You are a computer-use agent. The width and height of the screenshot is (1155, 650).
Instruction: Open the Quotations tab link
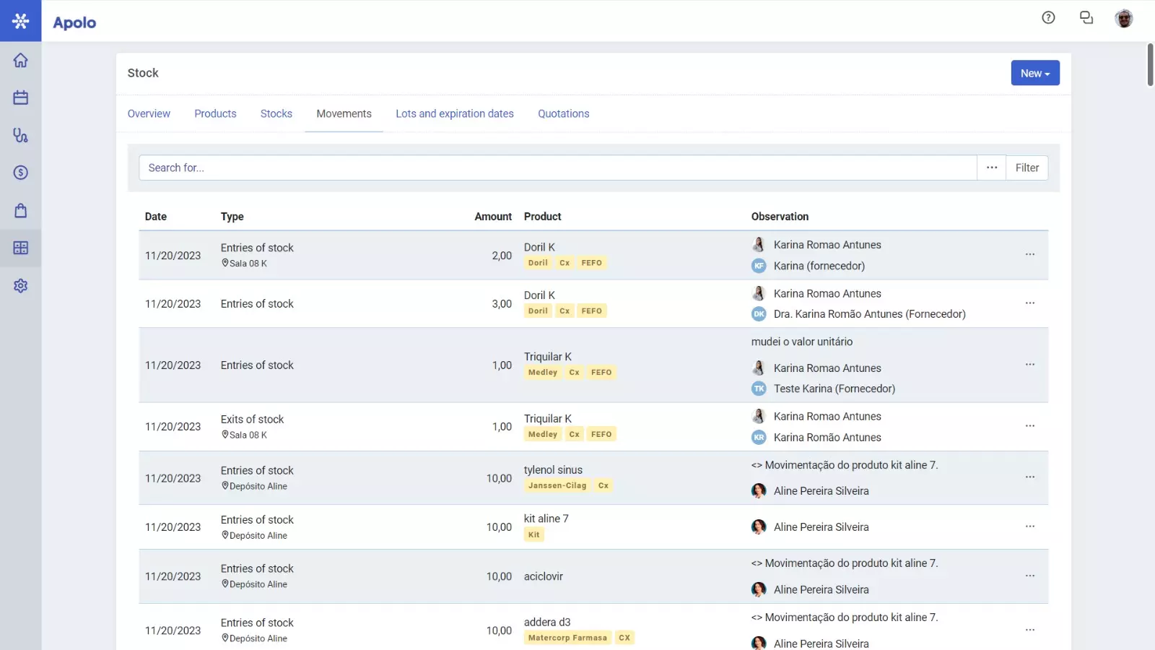click(563, 113)
